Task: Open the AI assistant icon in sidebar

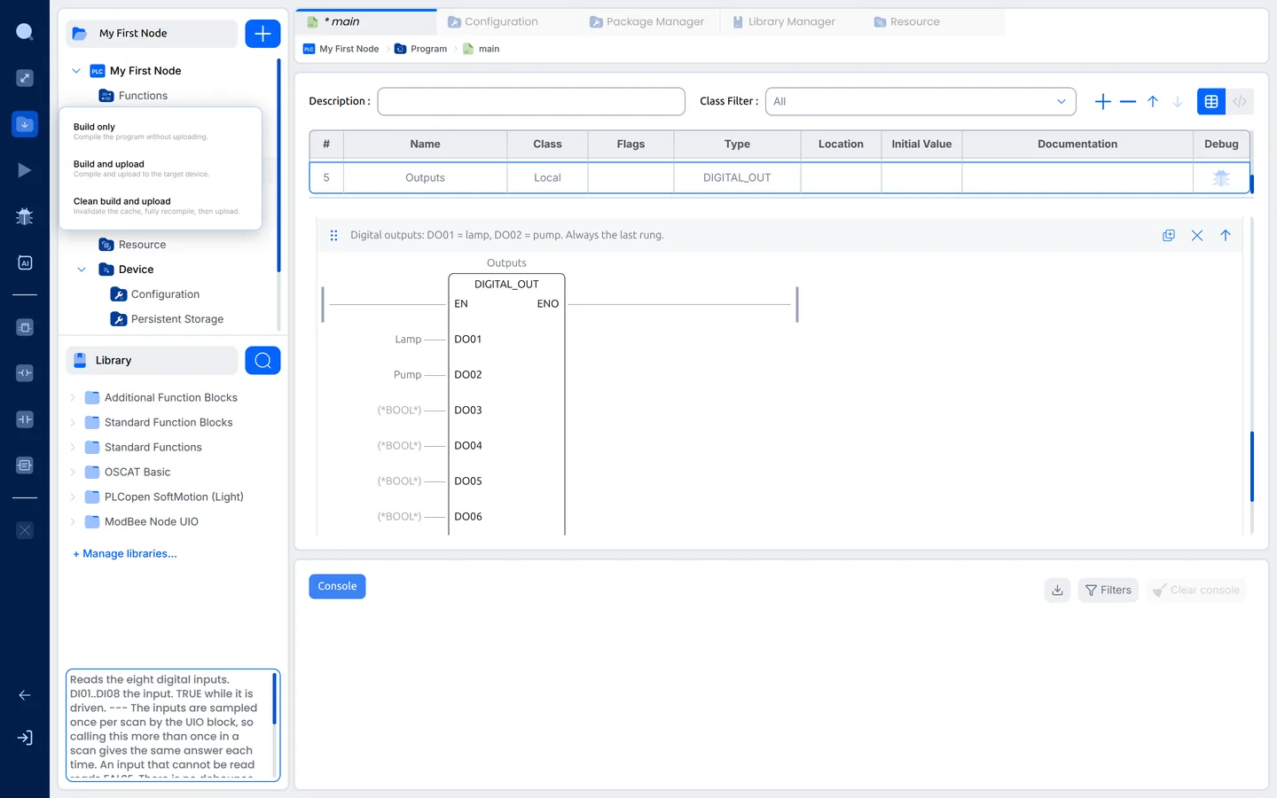Action: (x=25, y=262)
